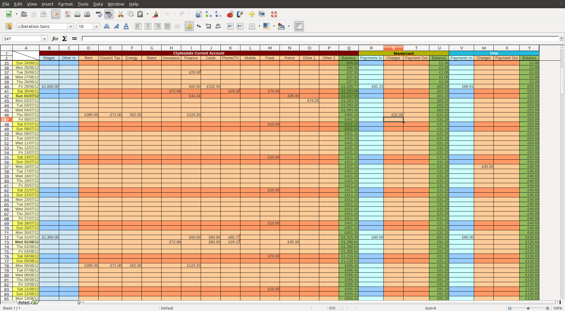Open the Borders dropdown arrow
This screenshot has width=565, height=311.
(259, 26)
